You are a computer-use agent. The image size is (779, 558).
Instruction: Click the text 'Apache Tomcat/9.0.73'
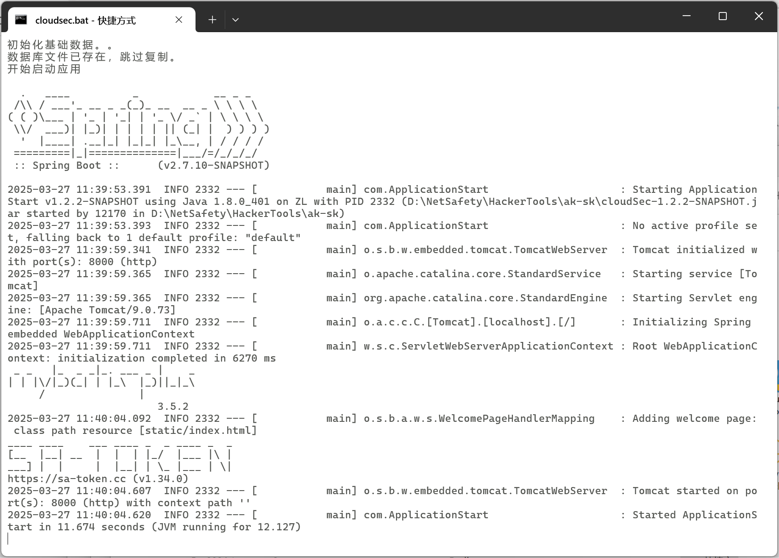108,310
